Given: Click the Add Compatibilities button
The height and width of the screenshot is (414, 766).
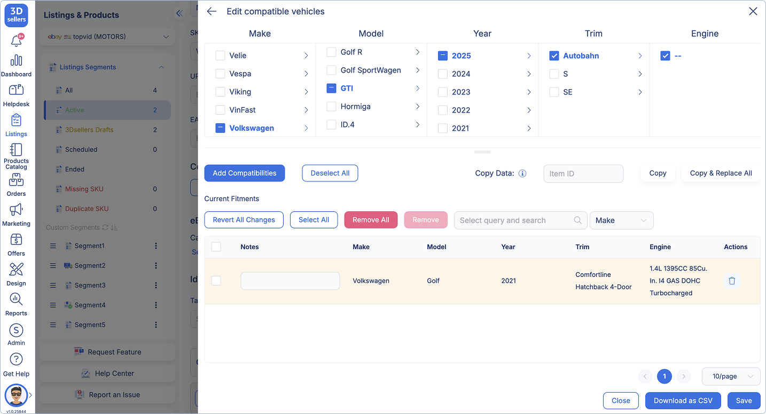Looking at the screenshot, I should [x=245, y=173].
